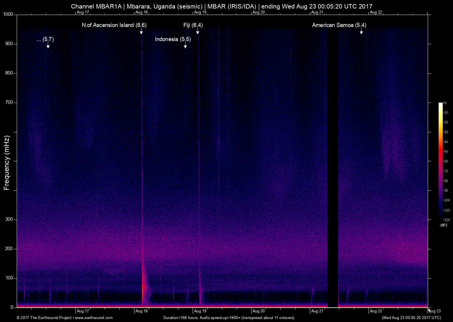
Task: Click the Aug 23 label at bottom right
Action: tap(435, 311)
